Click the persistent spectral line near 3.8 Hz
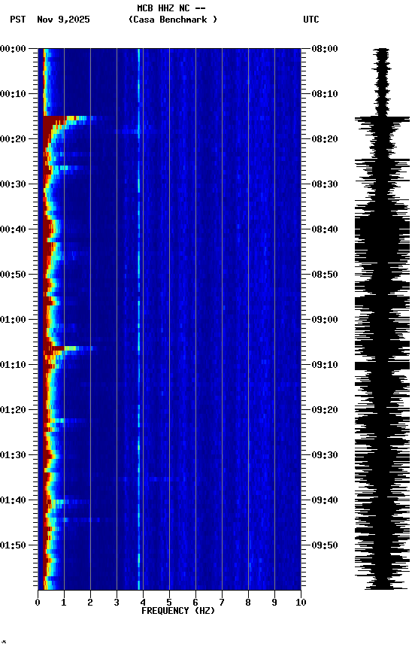 [x=139, y=319]
